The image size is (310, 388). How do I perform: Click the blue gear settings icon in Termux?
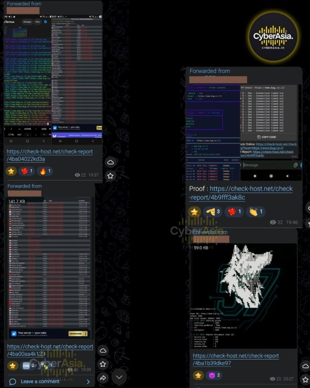click(x=45, y=22)
